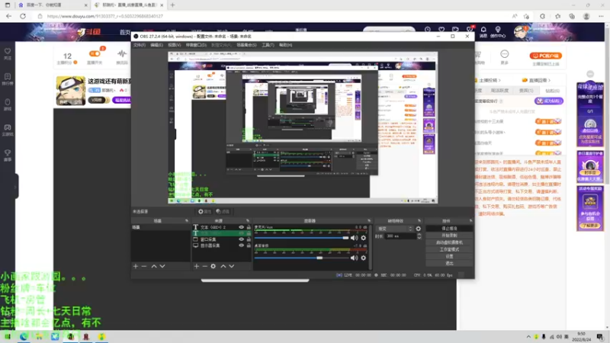Click the 启动虚拟摄像机 button
The image size is (610, 343).
click(449, 242)
